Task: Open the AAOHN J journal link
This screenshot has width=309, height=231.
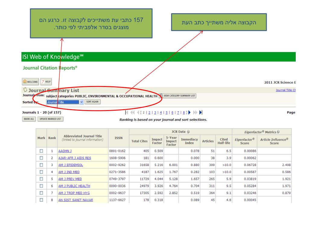Action: tap(65, 151)
